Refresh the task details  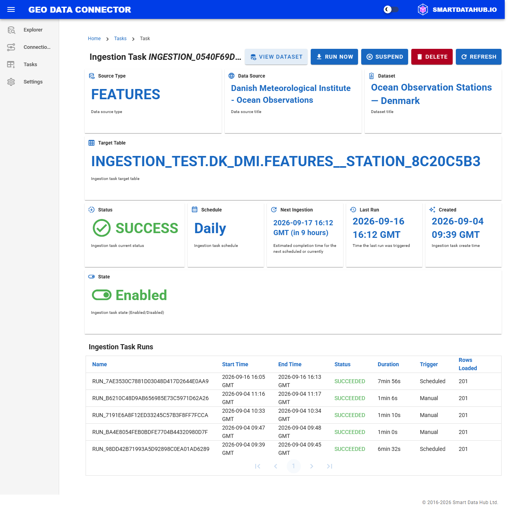tap(479, 57)
